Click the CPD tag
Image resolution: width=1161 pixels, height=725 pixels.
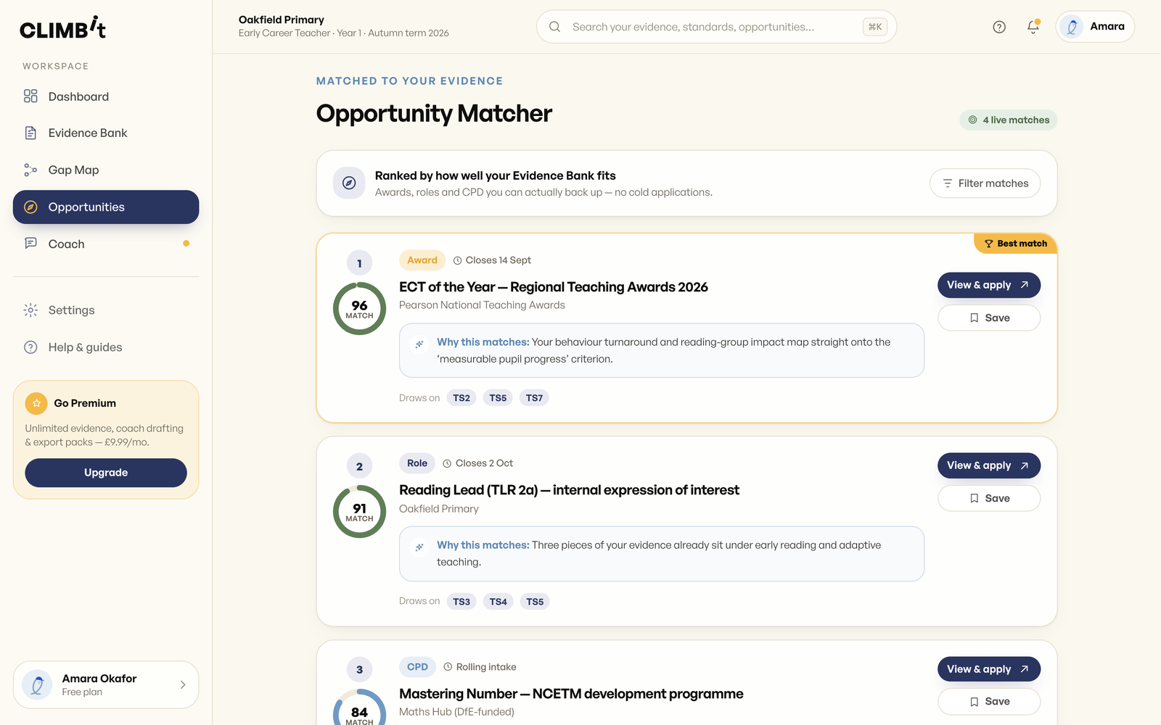pyautogui.click(x=417, y=667)
